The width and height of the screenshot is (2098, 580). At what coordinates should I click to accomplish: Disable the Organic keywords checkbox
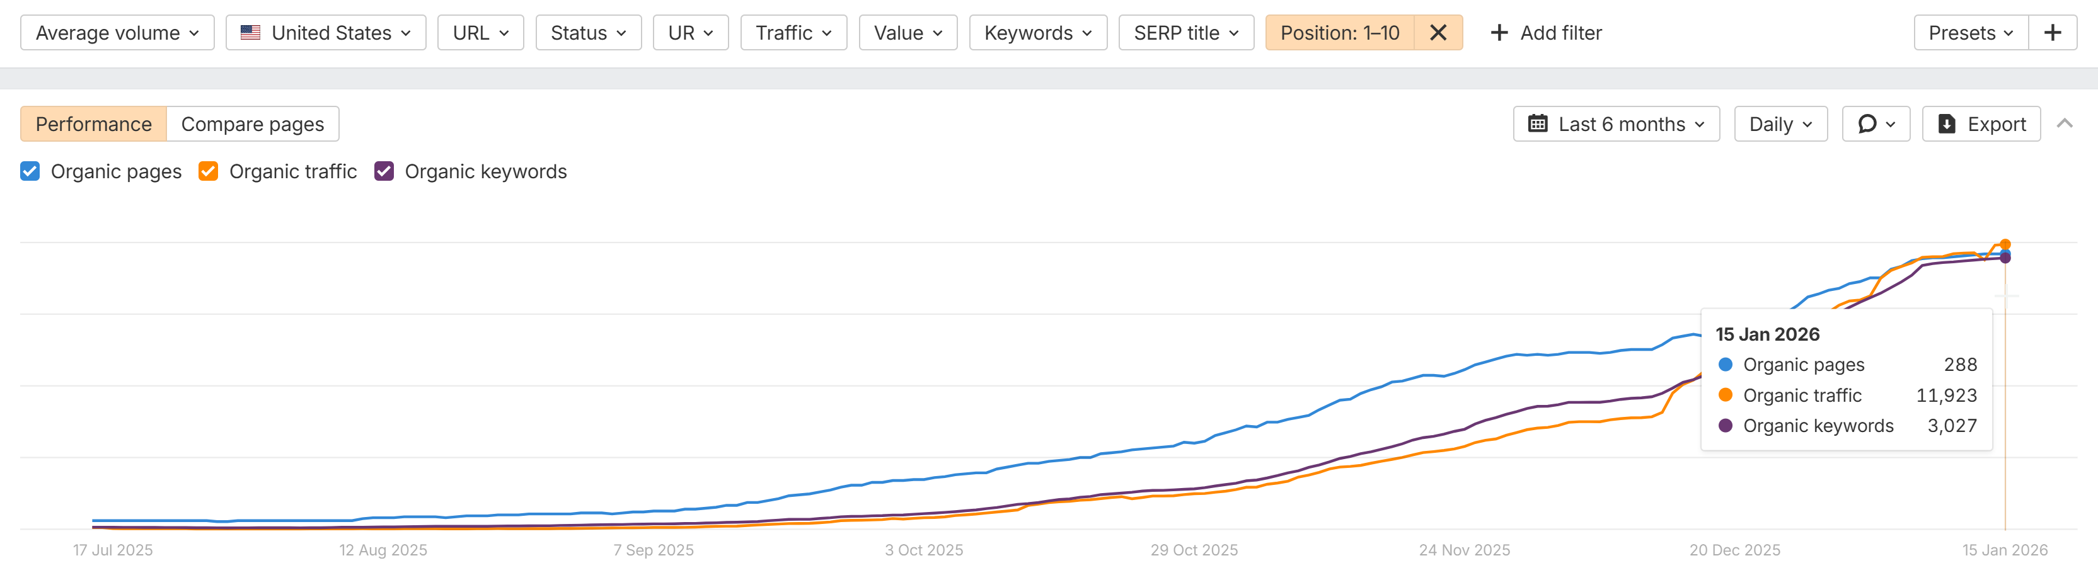tap(384, 172)
